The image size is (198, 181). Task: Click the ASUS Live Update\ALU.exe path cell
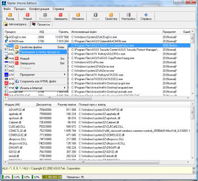[102, 45]
